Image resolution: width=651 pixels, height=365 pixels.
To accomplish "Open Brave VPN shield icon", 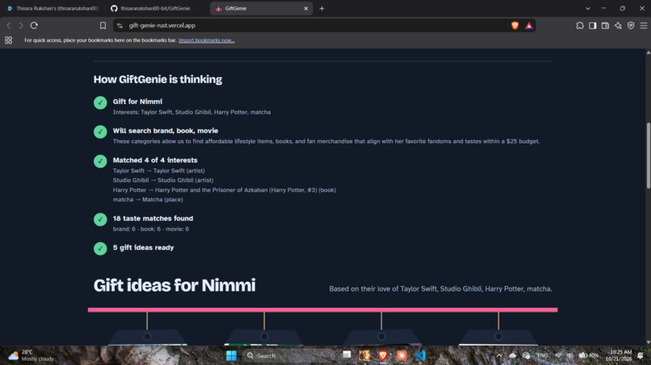I will tap(631, 26).
